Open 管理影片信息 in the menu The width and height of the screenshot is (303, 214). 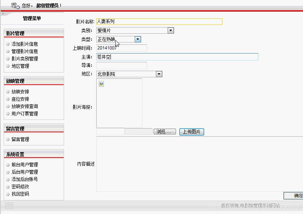coord(25,51)
